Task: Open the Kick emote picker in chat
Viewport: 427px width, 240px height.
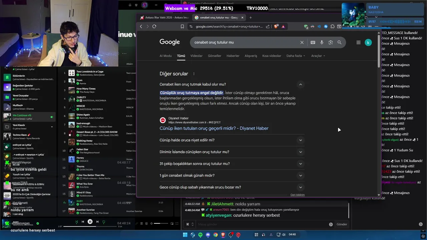Action: tap(187, 224)
